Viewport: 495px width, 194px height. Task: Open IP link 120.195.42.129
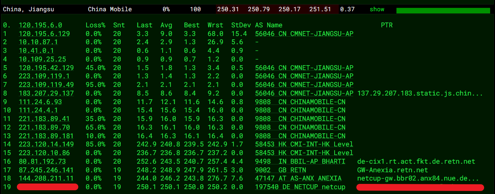pyautogui.click(x=46, y=68)
